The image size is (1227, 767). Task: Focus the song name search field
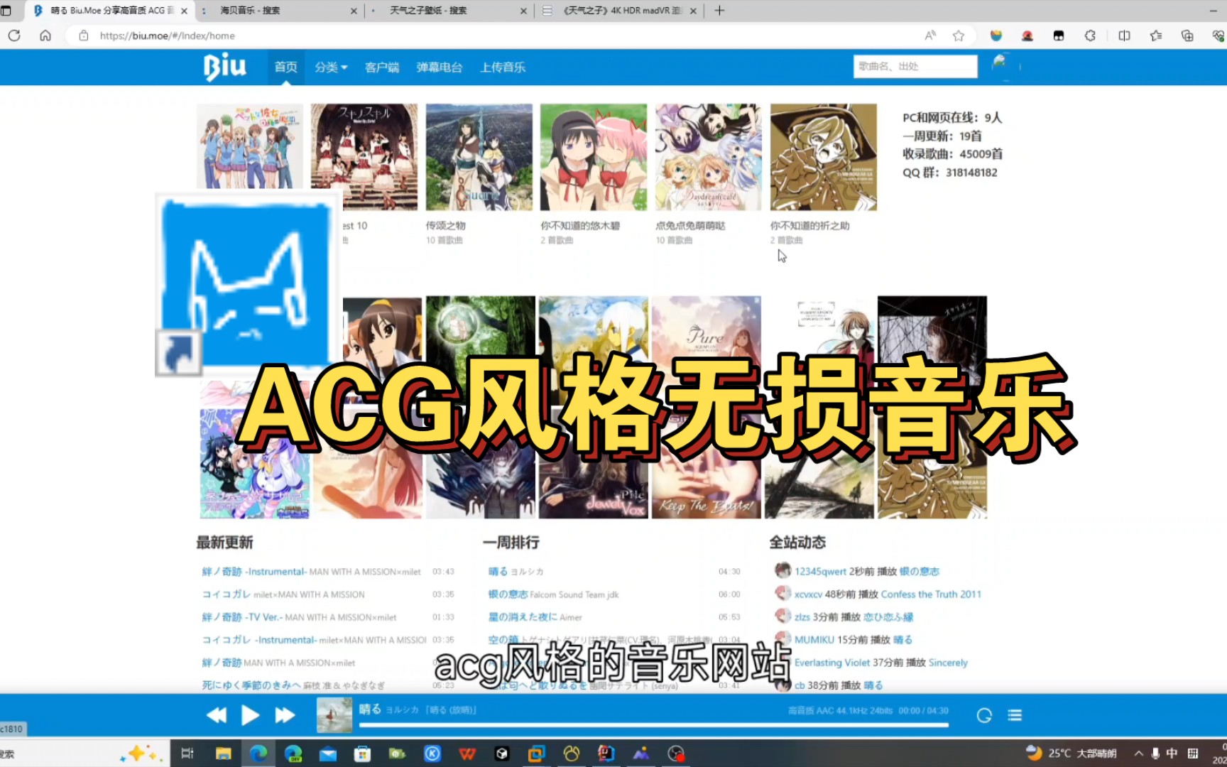(x=915, y=66)
